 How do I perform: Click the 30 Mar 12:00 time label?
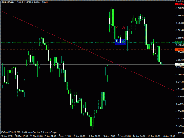[21, 136]
